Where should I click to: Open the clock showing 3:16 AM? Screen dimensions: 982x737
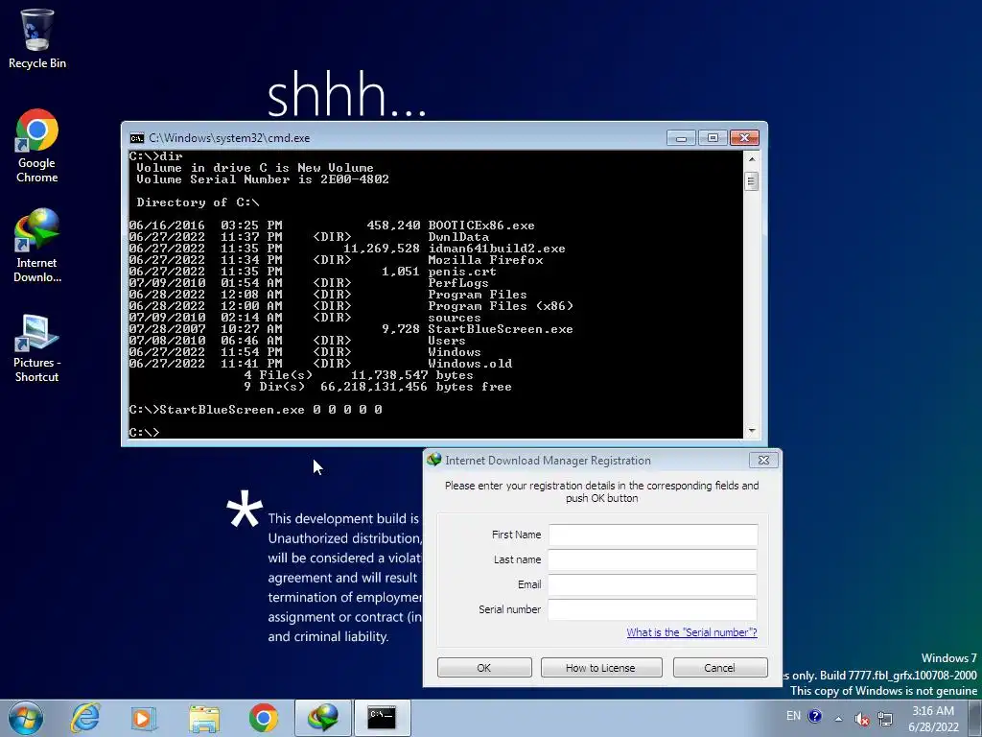point(933,719)
